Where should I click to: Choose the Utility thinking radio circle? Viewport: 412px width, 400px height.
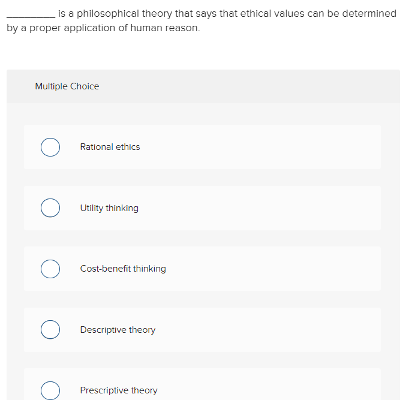[x=50, y=208]
